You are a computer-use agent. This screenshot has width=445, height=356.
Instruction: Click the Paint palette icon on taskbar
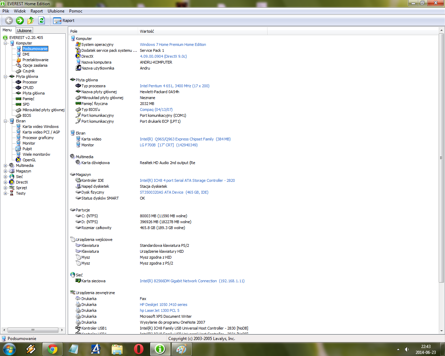coord(181,349)
